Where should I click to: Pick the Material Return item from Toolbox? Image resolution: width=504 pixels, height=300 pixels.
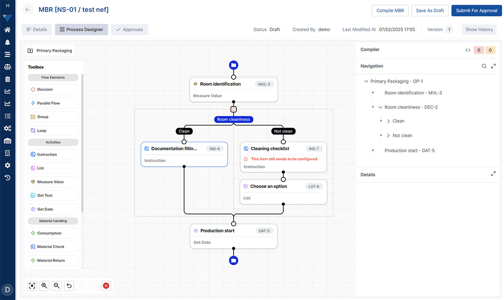click(x=53, y=260)
